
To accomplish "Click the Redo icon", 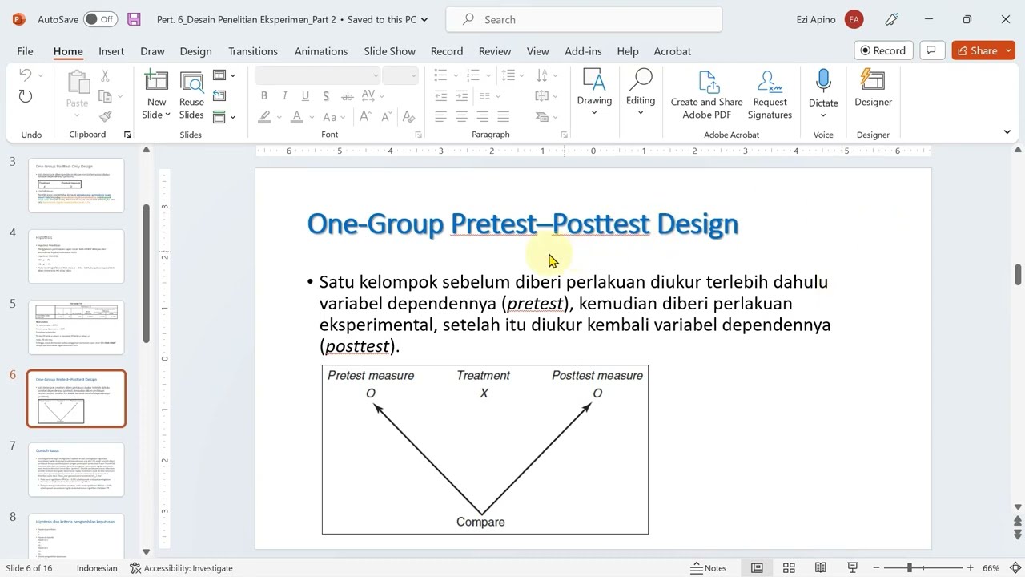I will pyautogui.click(x=25, y=96).
